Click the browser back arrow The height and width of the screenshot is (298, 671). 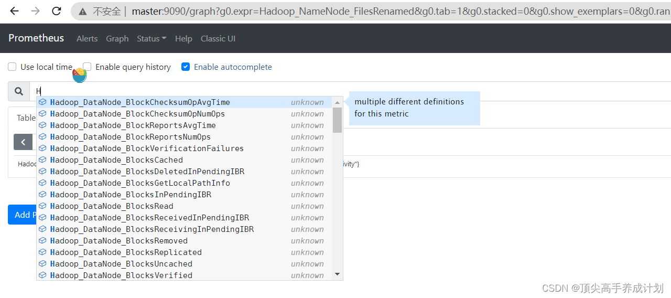(x=14, y=11)
